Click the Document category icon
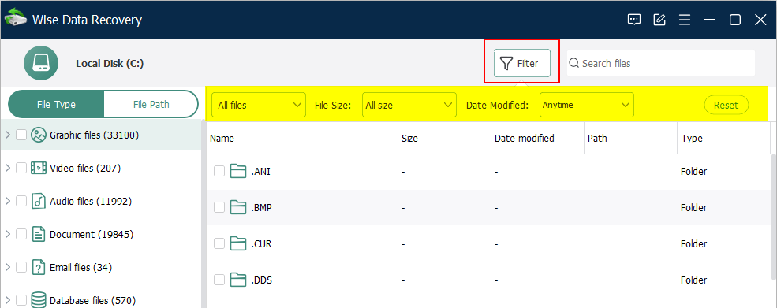The height and width of the screenshot is (308, 777). pos(38,234)
